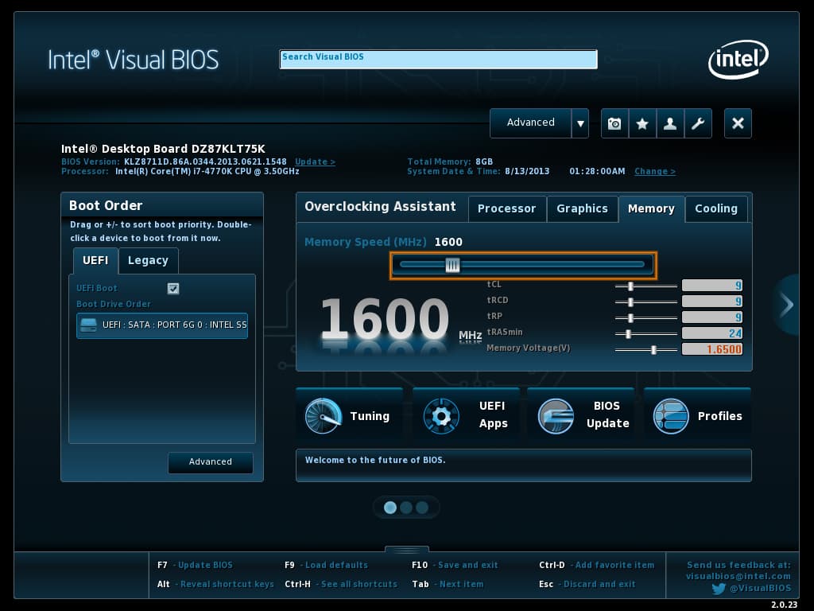Open the favorites star icon

642,123
